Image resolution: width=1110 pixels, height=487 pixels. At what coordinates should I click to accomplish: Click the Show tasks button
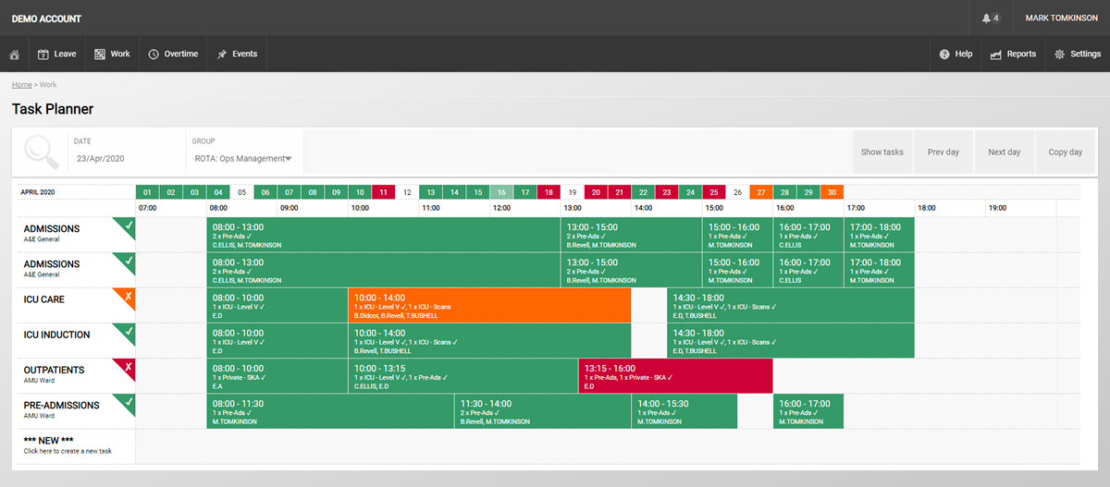pyautogui.click(x=882, y=152)
